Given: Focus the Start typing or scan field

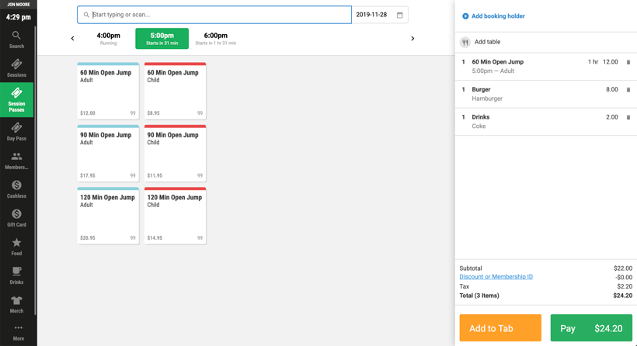Looking at the screenshot, I should tap(214, 15).
